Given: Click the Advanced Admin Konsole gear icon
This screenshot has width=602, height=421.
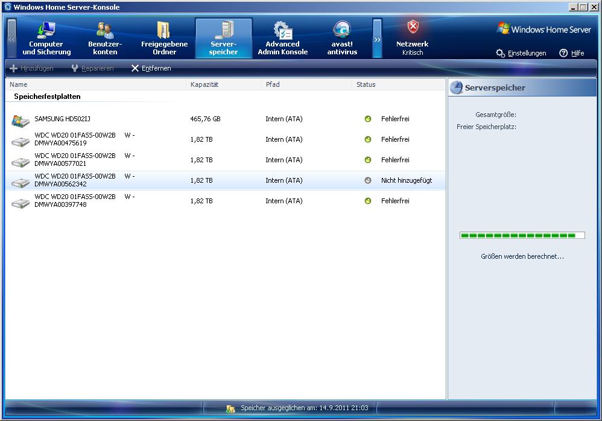Looking at the screenshot, I should click(283, 30).
